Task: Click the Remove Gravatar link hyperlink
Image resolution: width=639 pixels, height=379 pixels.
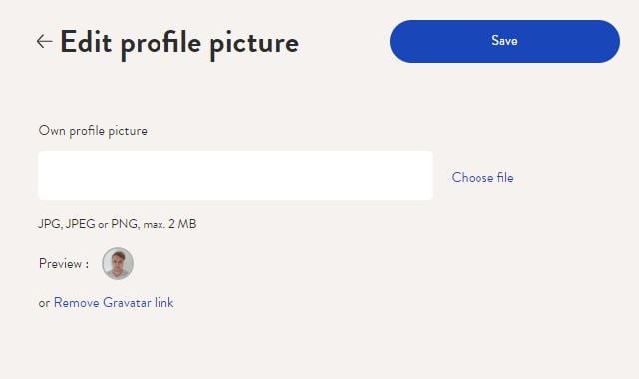Action: click(114, 303)
